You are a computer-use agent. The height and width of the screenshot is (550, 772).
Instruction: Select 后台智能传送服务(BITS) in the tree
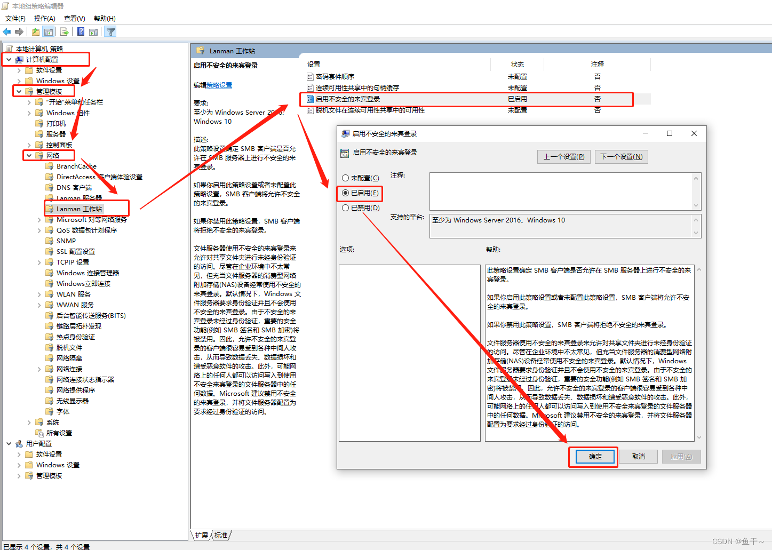91,315
